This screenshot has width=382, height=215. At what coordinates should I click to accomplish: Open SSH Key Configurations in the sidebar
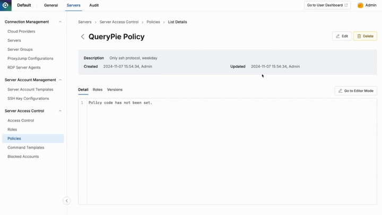[x=28, y=99]
